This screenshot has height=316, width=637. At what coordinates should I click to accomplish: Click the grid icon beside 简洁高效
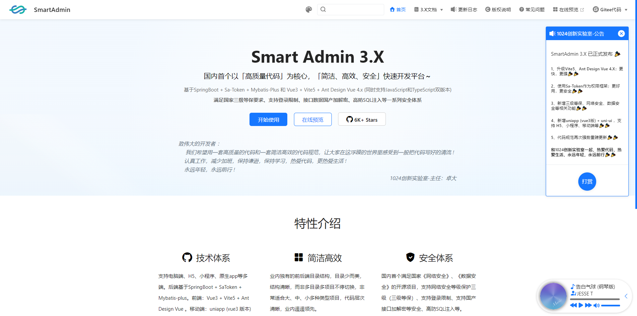click(x=299, y=257)
